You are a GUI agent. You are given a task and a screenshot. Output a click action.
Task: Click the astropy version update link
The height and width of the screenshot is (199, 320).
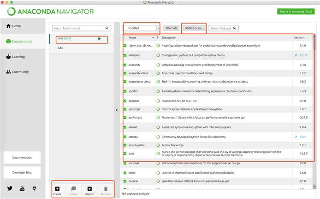coord(303,137)
